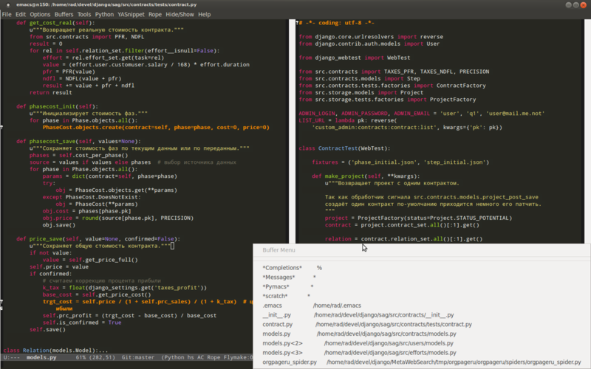Select the *Messages* buffer entry
The height and width of the screenshot is (369, 591).
[421, 277]
